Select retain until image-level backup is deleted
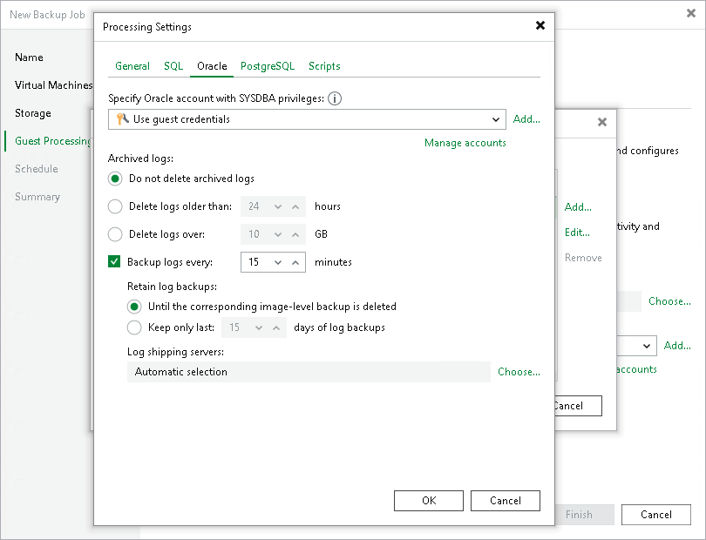 tap(134, 307)
